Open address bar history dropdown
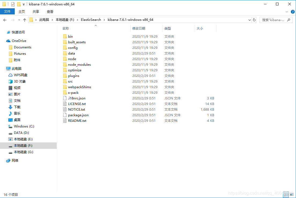The image size is (296, 198). (249, 20)
